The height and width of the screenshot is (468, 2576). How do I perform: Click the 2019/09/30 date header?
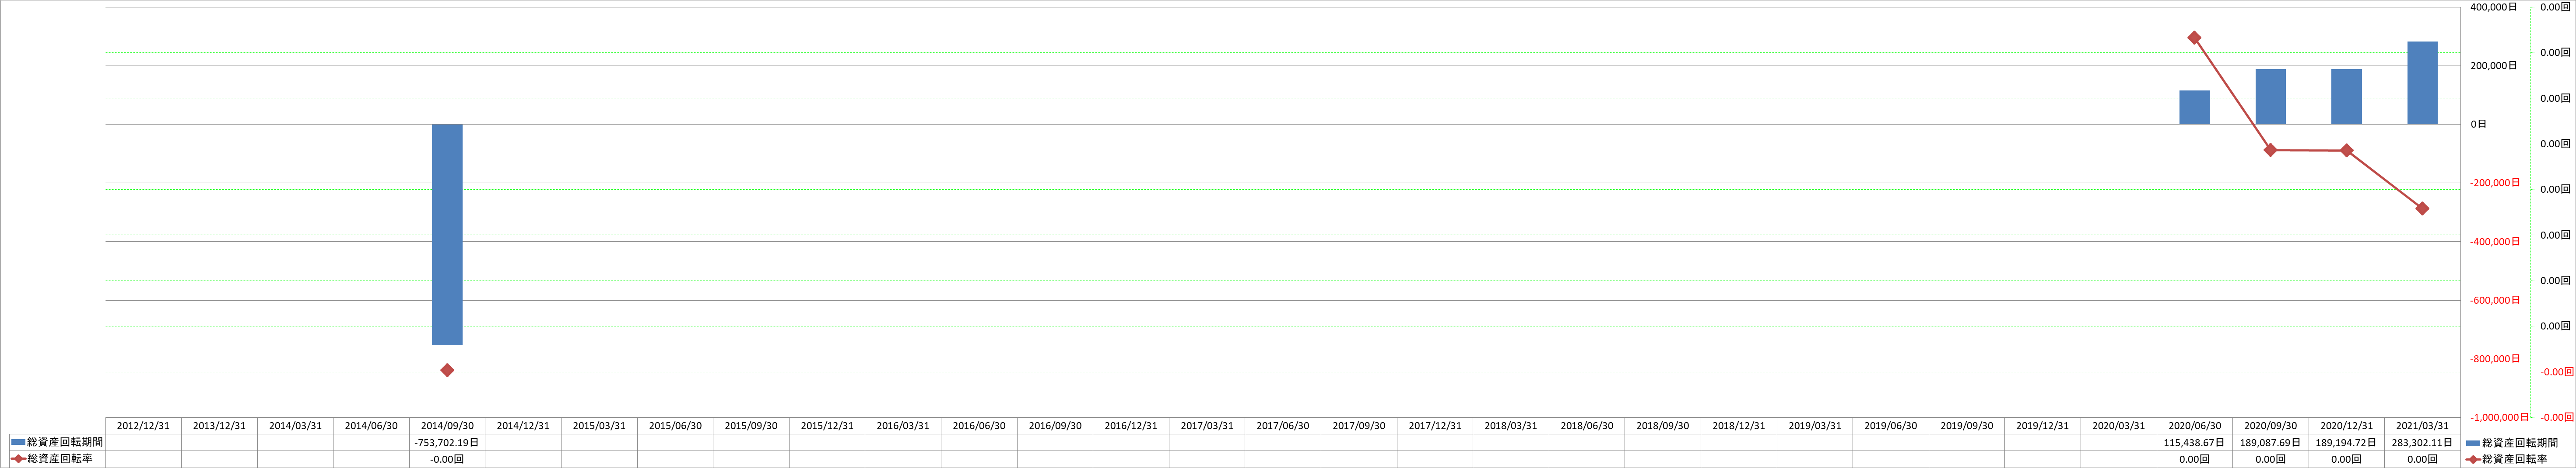pyautogui.click(x=1967, y=426)
